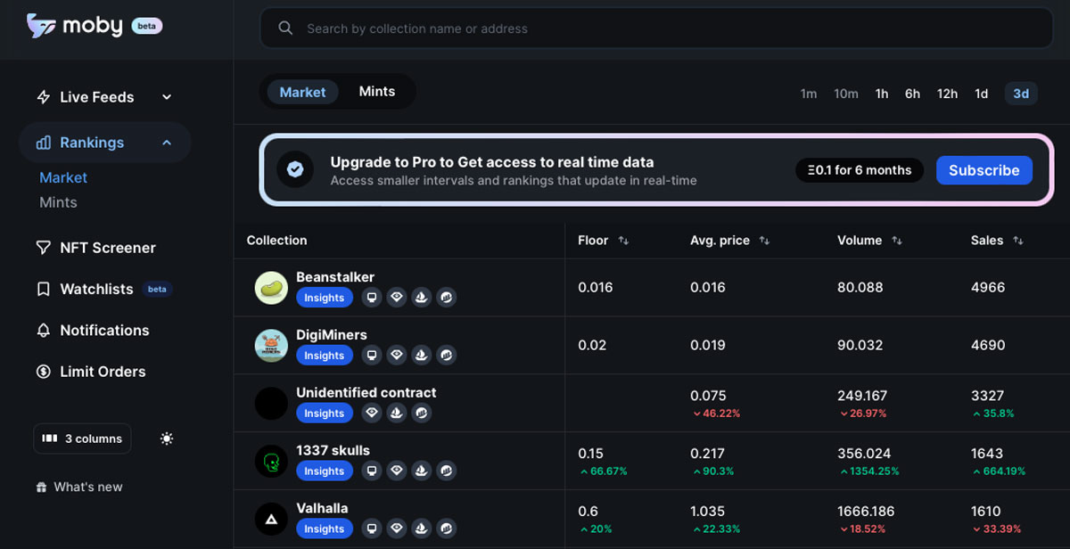Click the Limit Orders dollar icon

coord(43,372)
